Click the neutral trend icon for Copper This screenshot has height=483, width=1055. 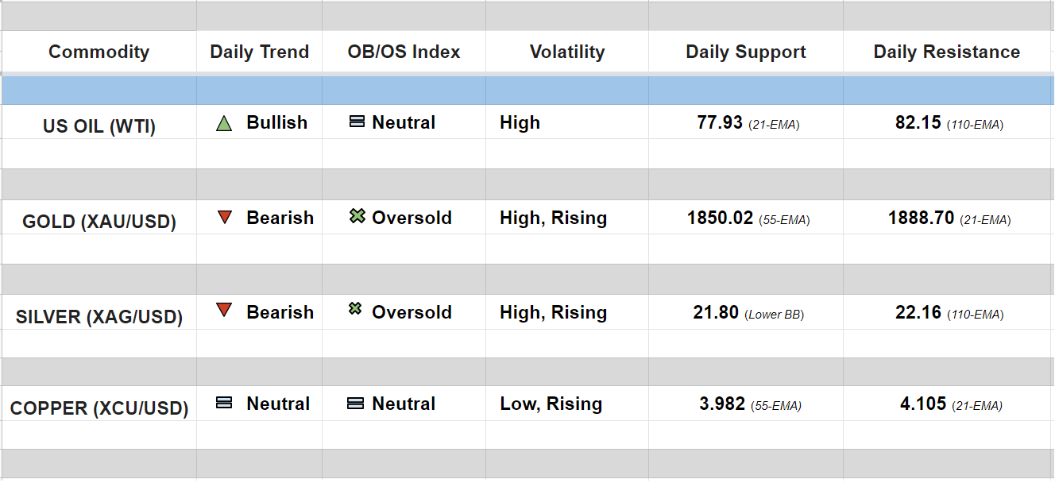[224, 404]
